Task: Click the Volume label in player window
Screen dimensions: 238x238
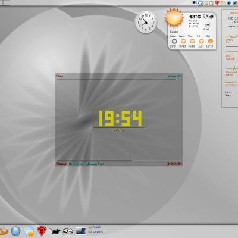Action: [174, 76]
